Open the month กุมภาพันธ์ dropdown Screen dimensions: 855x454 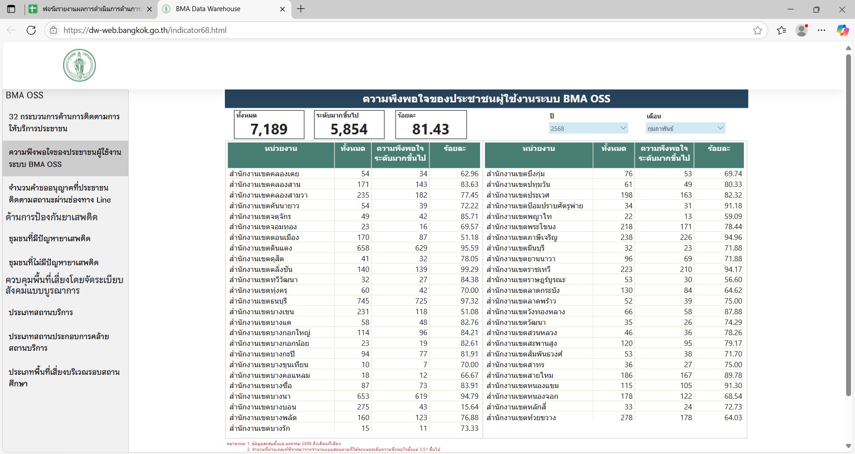point(685,128)
